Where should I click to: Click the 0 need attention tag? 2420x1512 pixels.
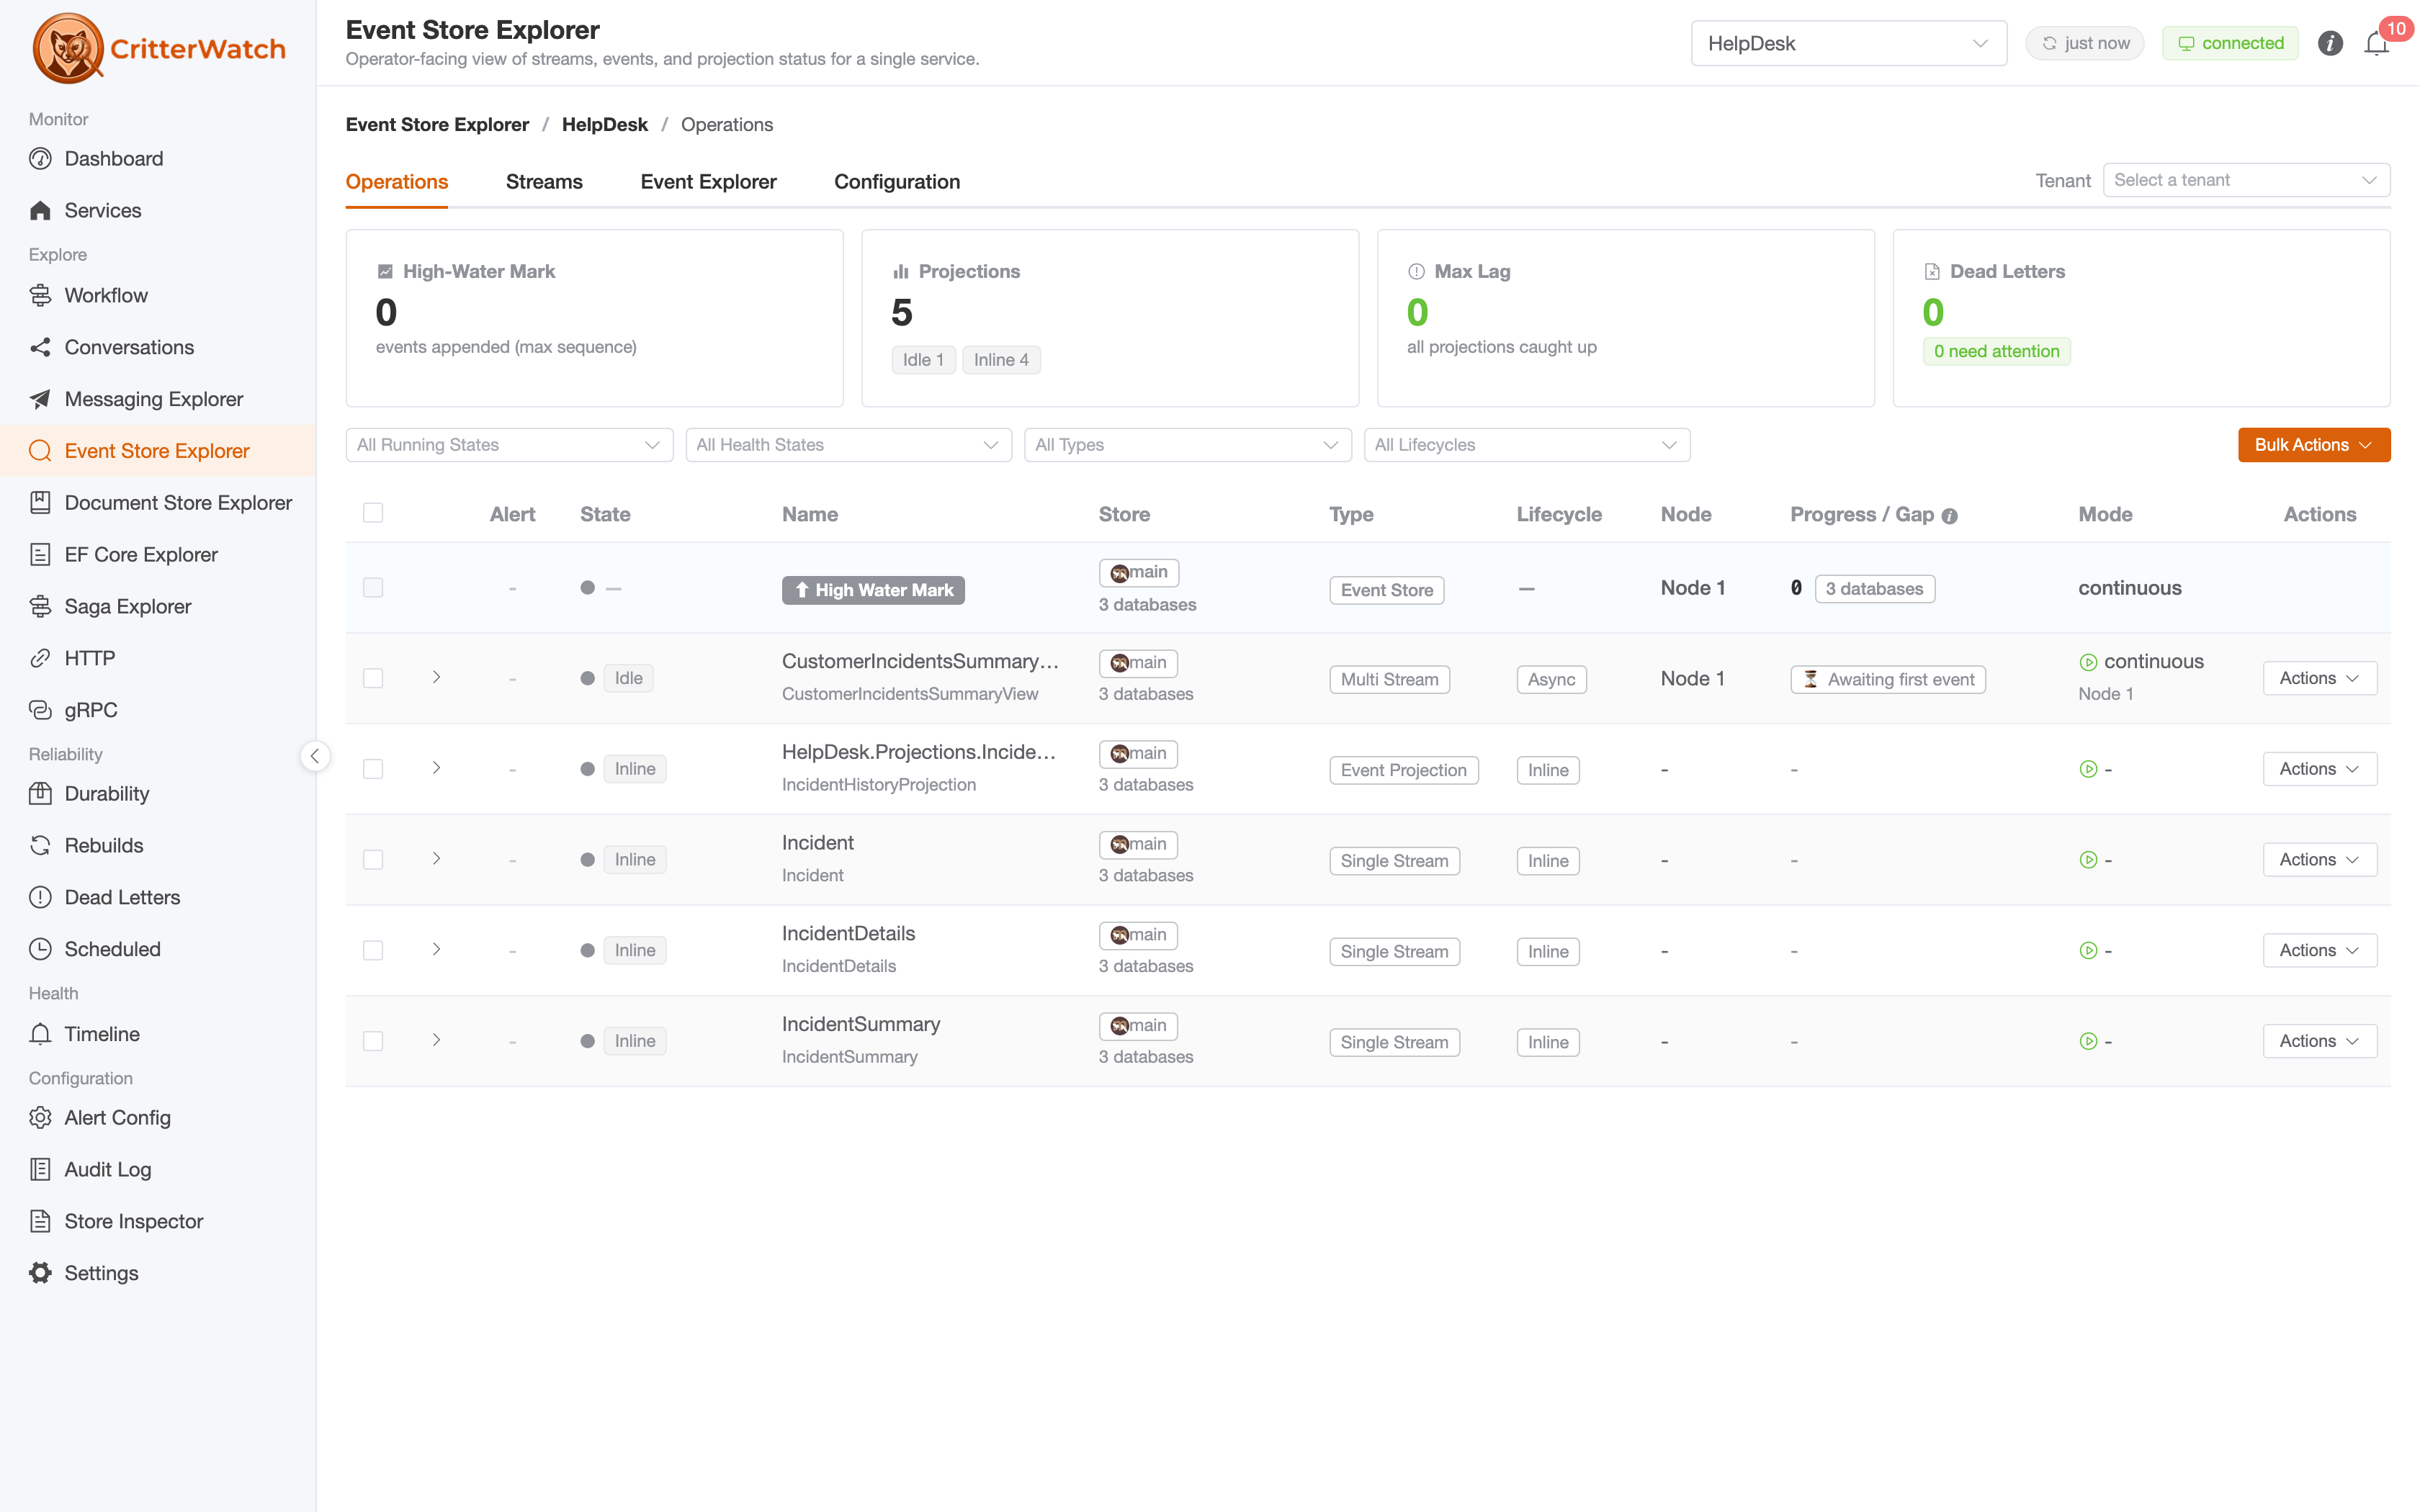pos(1996,352)
